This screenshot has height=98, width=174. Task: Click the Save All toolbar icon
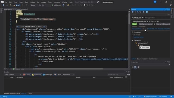coord(19,5)
